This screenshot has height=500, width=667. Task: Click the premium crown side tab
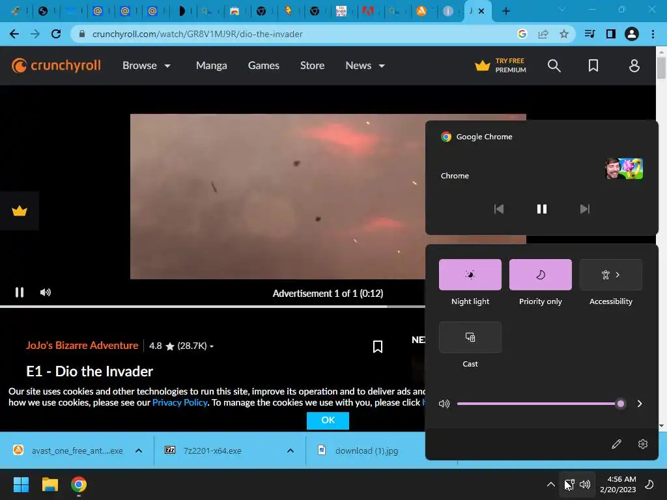[20, 210]
